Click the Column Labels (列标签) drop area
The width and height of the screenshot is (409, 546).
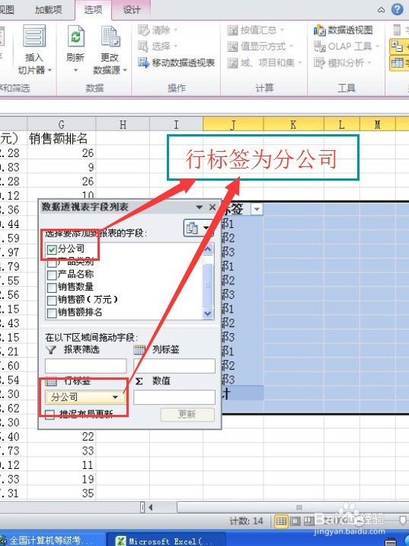[174, 366]
